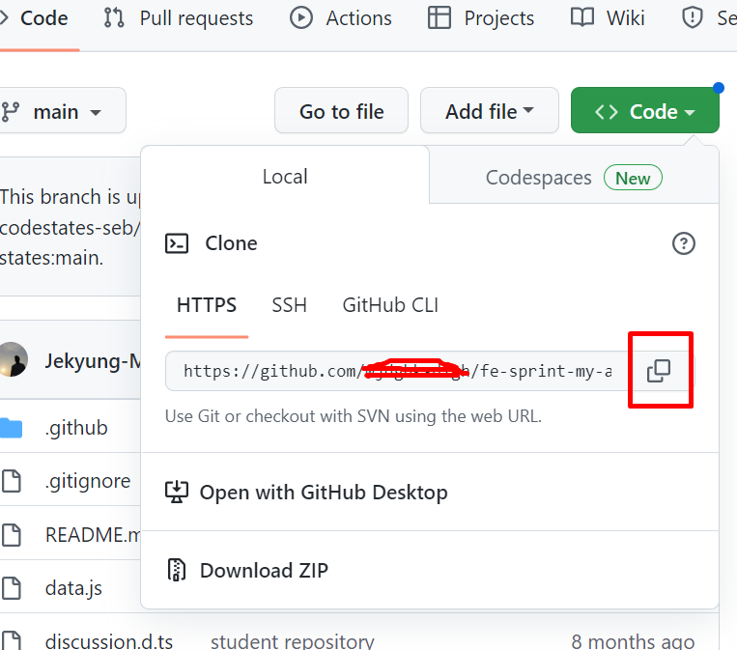Select the Code repository tab
The image size is (737, 650).
coord(38,18)
